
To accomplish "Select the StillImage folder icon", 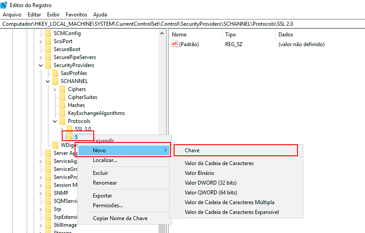I will tap(48, 225).
